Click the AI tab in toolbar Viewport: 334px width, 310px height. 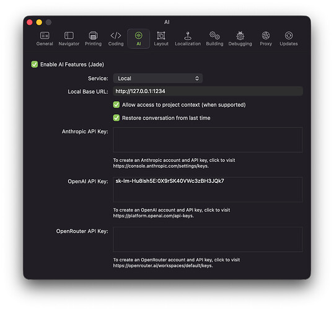pos(138,38)
